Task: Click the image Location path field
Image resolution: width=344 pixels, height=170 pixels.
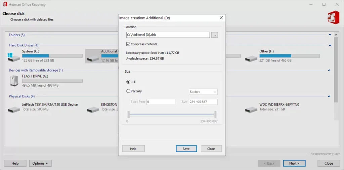Action: click(168, 35)
